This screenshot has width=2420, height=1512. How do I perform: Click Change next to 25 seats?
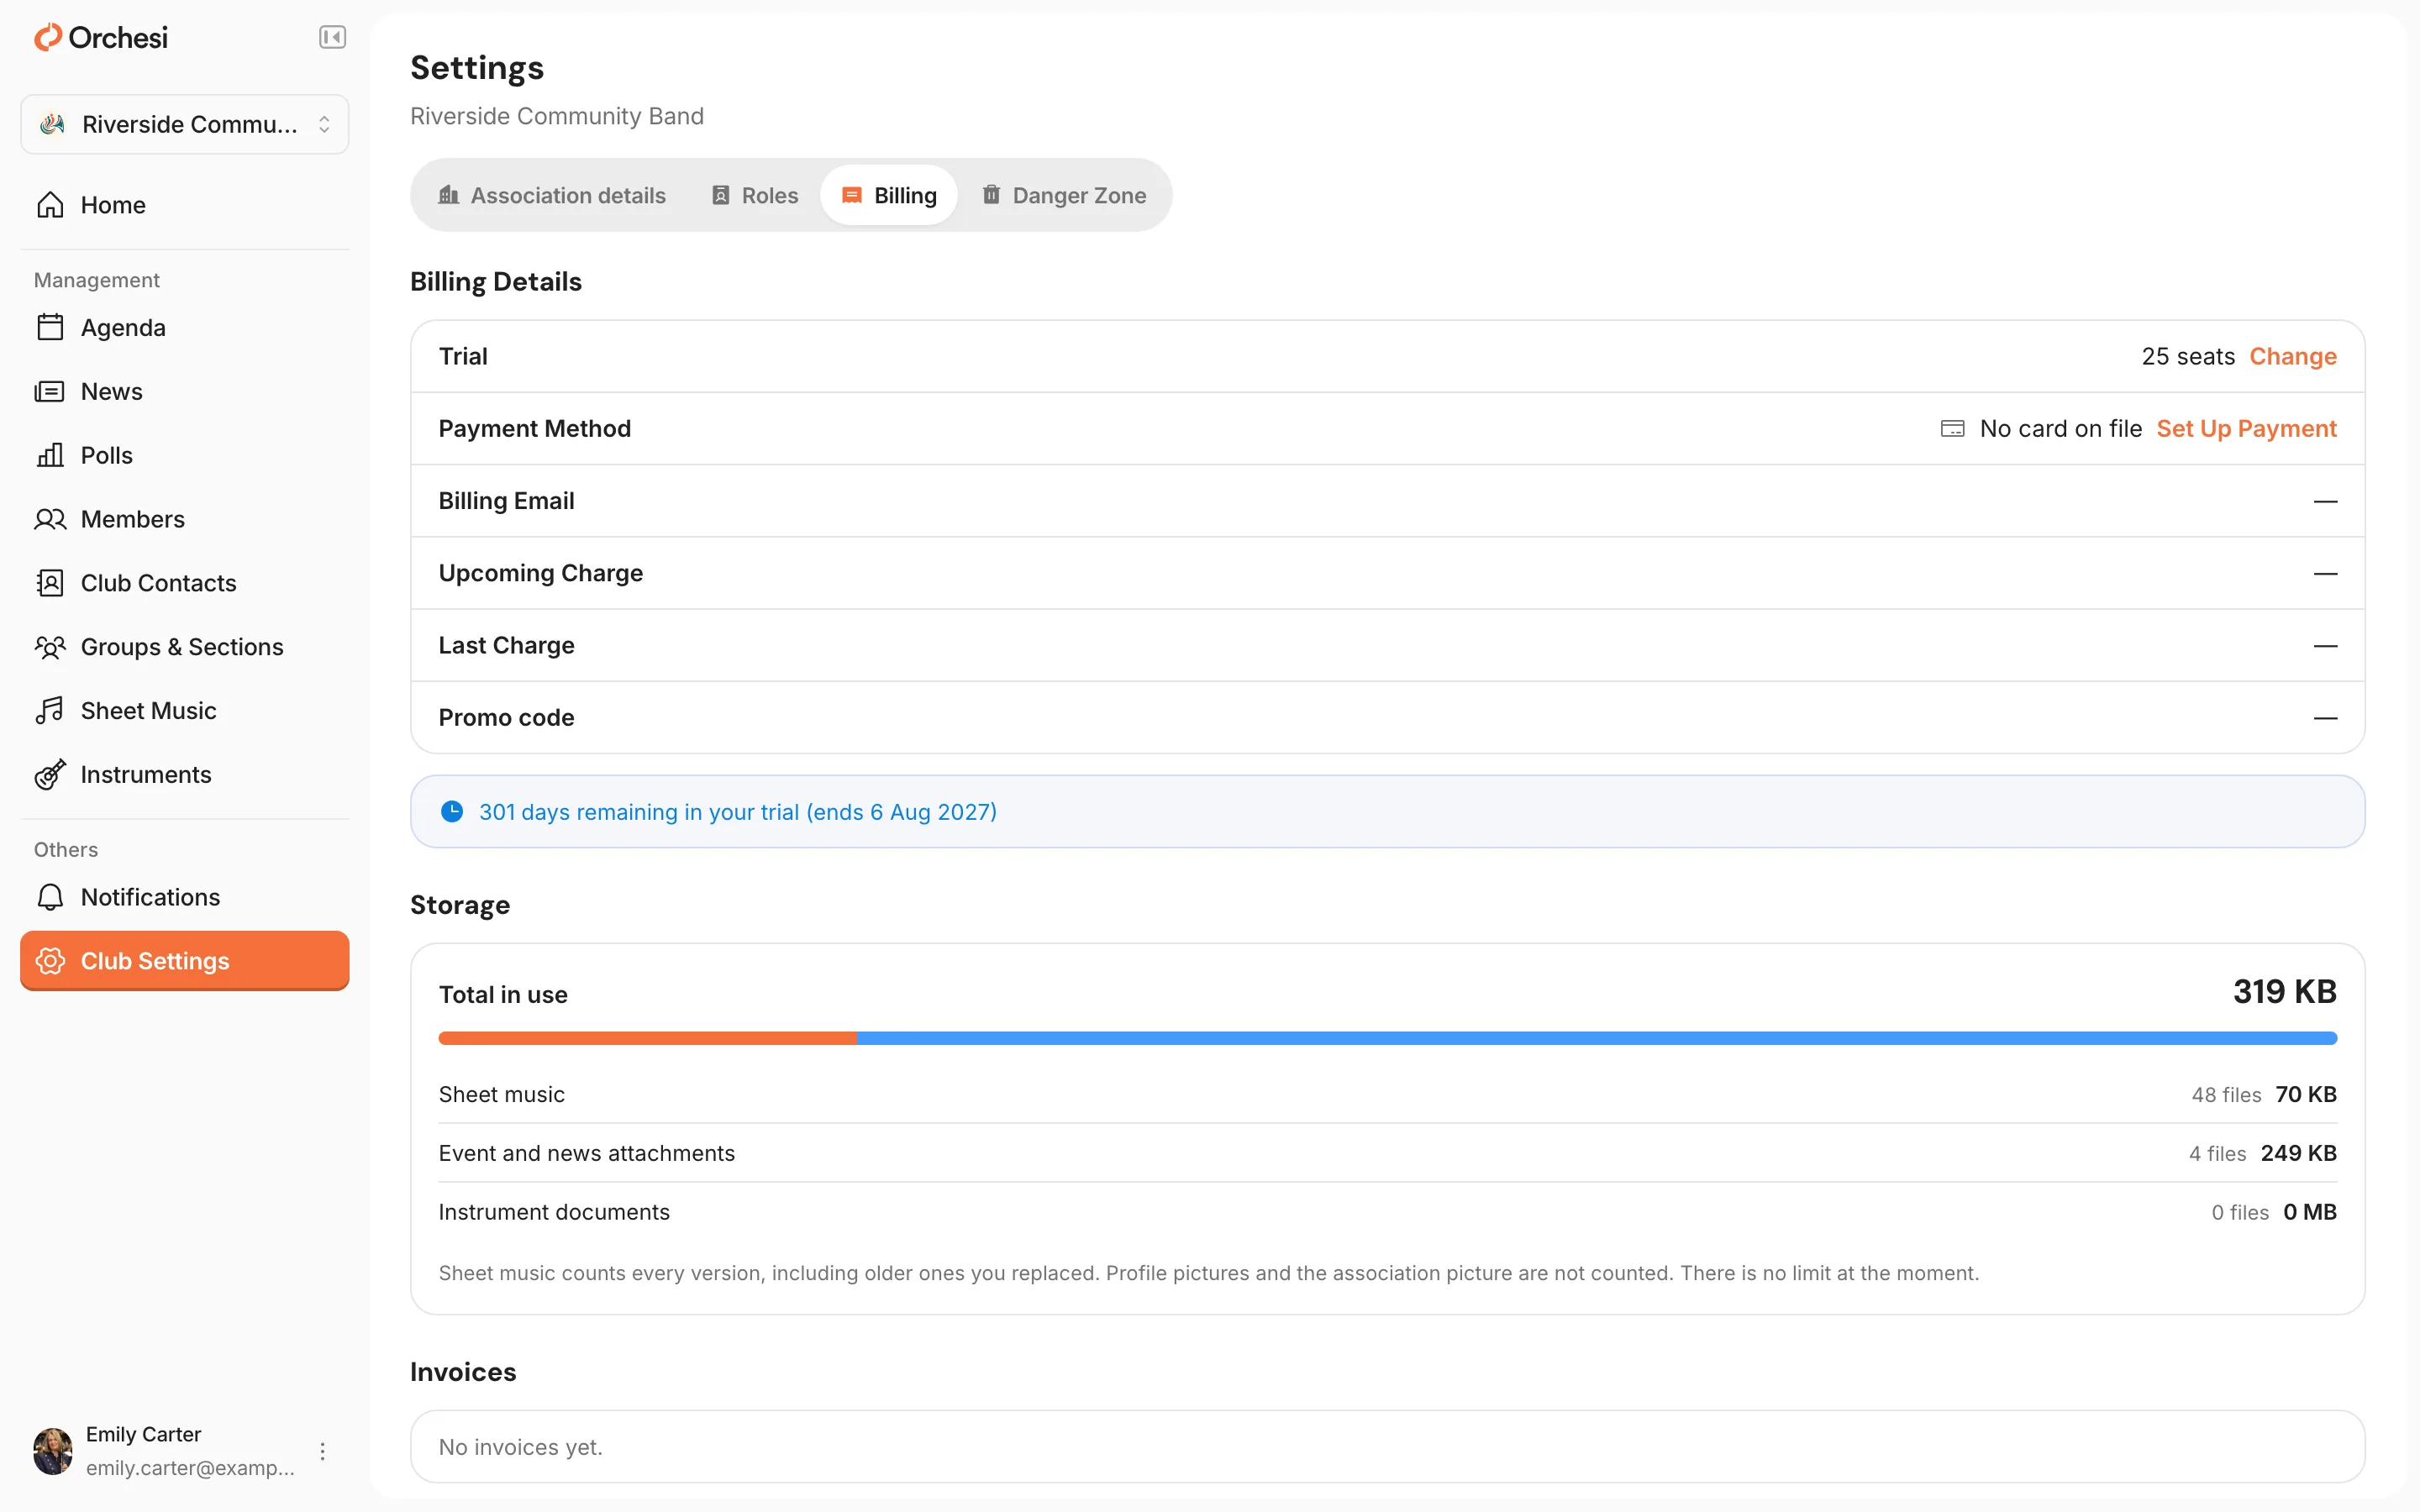pyautogui.click(x=2293, y=356)
